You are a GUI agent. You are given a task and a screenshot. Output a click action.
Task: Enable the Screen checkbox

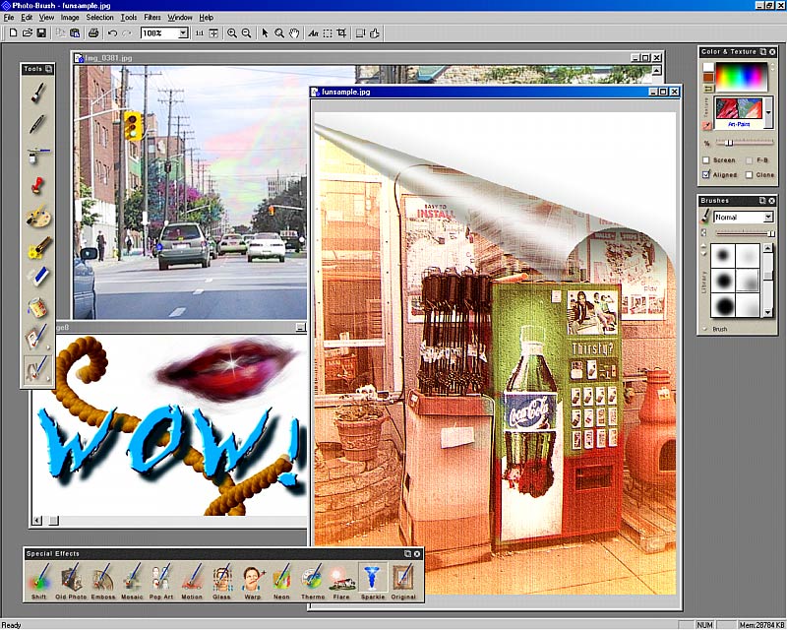(x=706, y=159)
